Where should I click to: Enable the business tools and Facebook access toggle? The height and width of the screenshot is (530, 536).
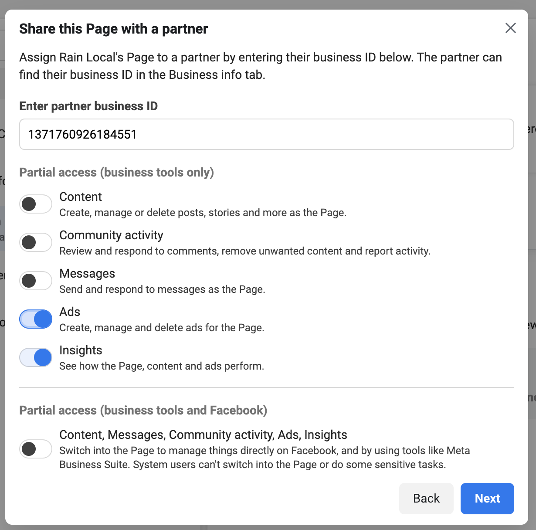[36, 449]
